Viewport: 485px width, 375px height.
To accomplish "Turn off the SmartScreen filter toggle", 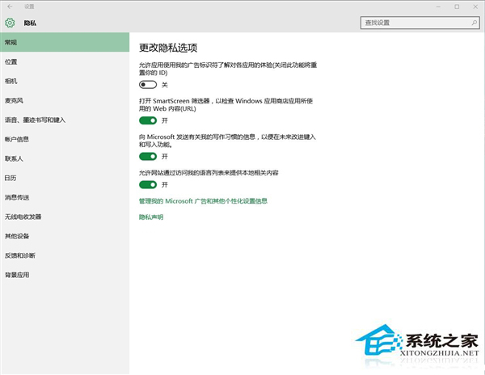I will 148,120.
